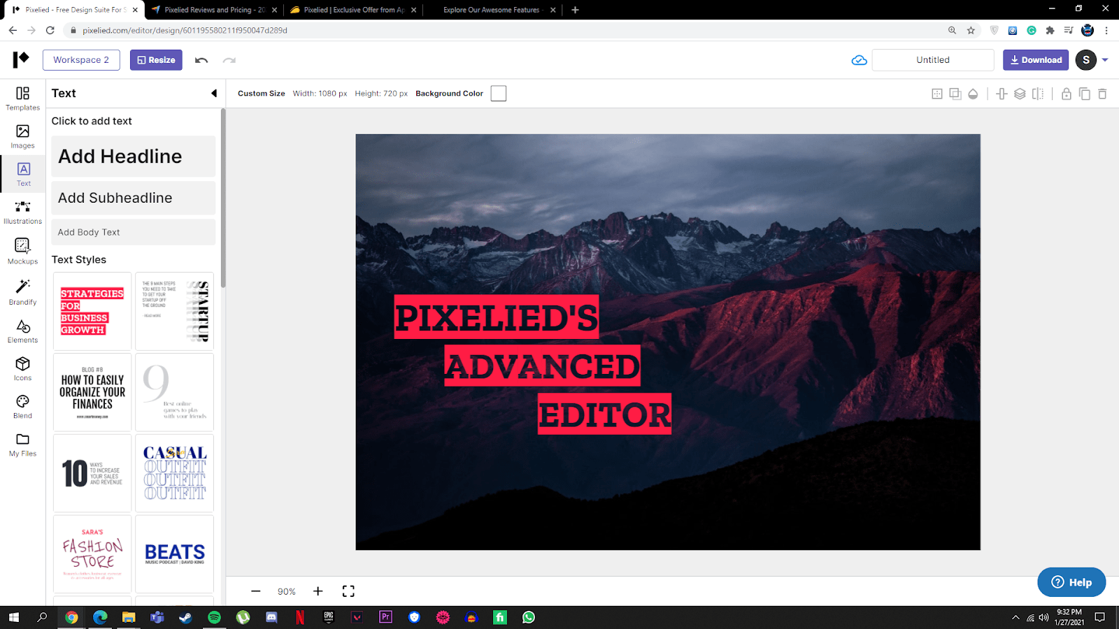
Task: Expand the account menu next to the avatar
Action: (x=1104, y=59)
